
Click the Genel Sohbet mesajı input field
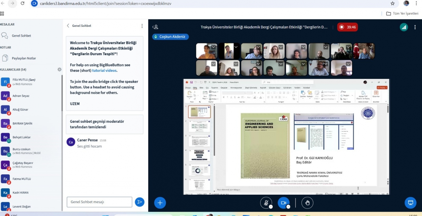click(99, 202)
